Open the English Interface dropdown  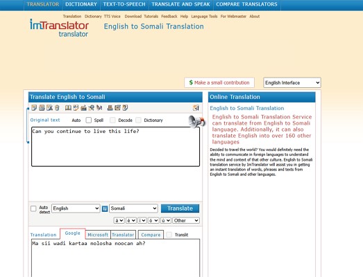[x=292, y=82]
